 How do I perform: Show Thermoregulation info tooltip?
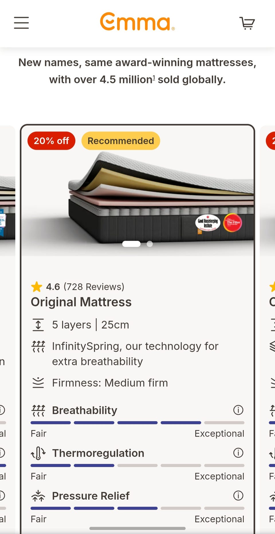(238, 453)
